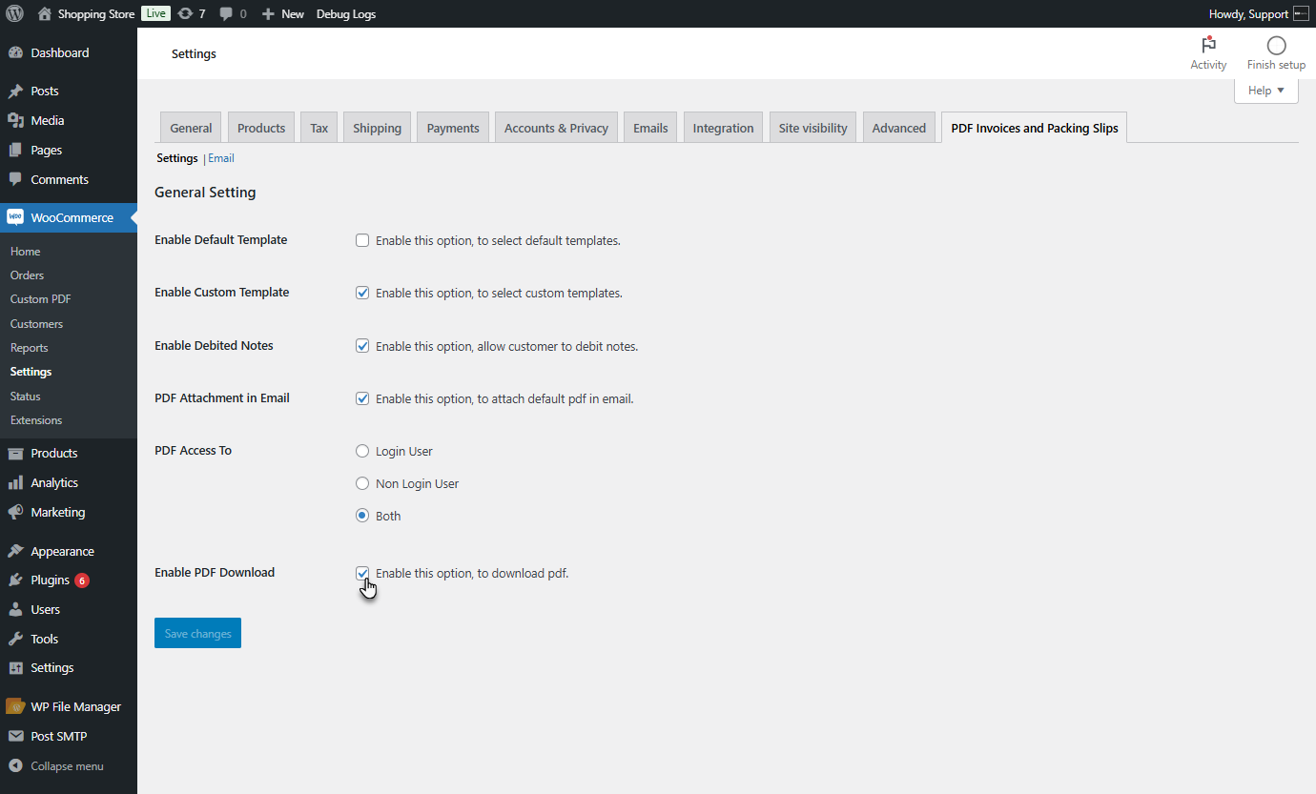Image resolution: width=1316 pixels, height=794 pixels.
Task: Click the Post SMTP envelope icon
Action: (x=15, y=736)
